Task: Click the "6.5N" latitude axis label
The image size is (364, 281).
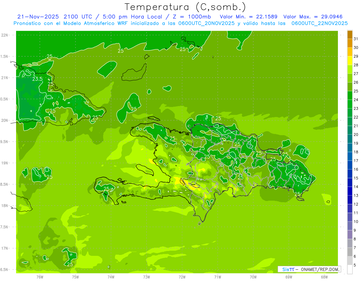Action: (5, 269)
